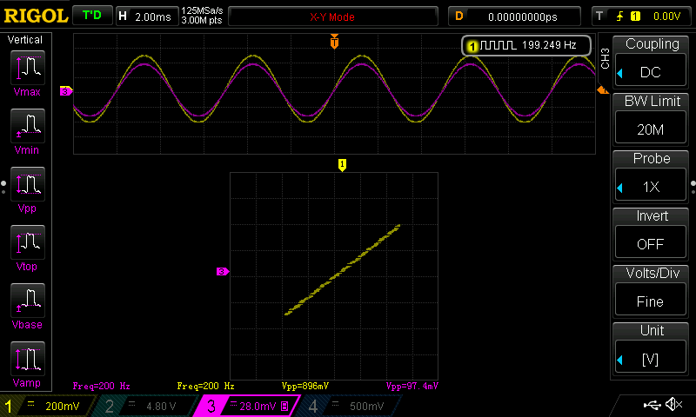Click the trigger level 0.00V readout
This screenshot has width=696, height=417.
(x=666, y=17)
